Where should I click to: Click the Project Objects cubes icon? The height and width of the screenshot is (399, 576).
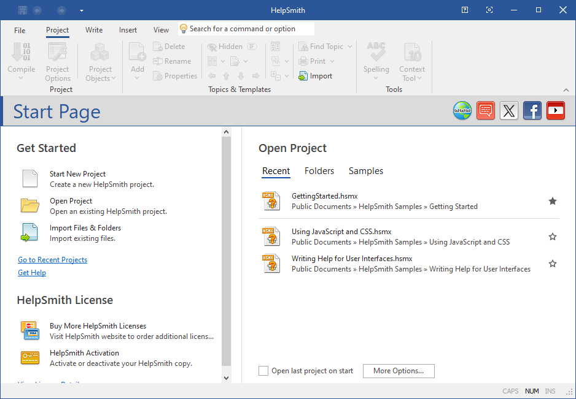(x=100, y=52)
